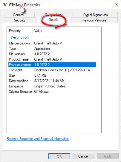Click the GTA5.exe Properties title text

[x=24, y=5]
